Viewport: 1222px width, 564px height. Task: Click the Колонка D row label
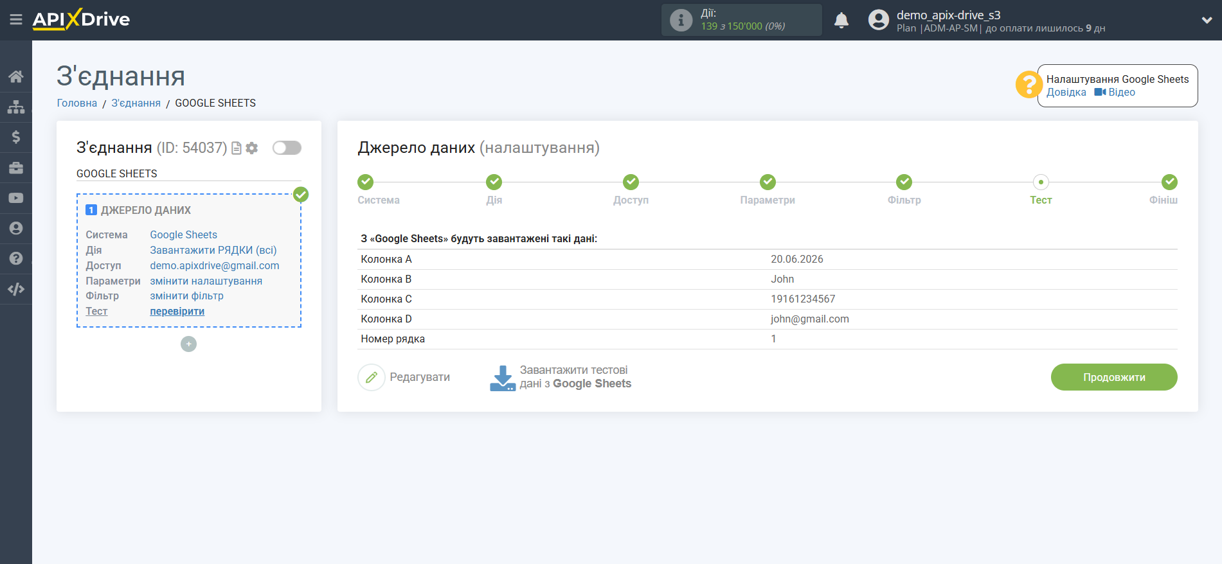[x=386, y=319]
